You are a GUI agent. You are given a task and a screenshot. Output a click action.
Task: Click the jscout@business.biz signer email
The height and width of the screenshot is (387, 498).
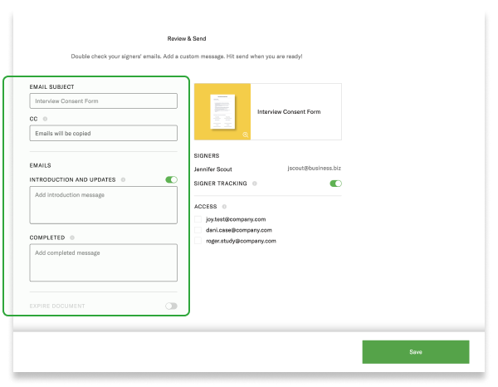click(314, 168)
